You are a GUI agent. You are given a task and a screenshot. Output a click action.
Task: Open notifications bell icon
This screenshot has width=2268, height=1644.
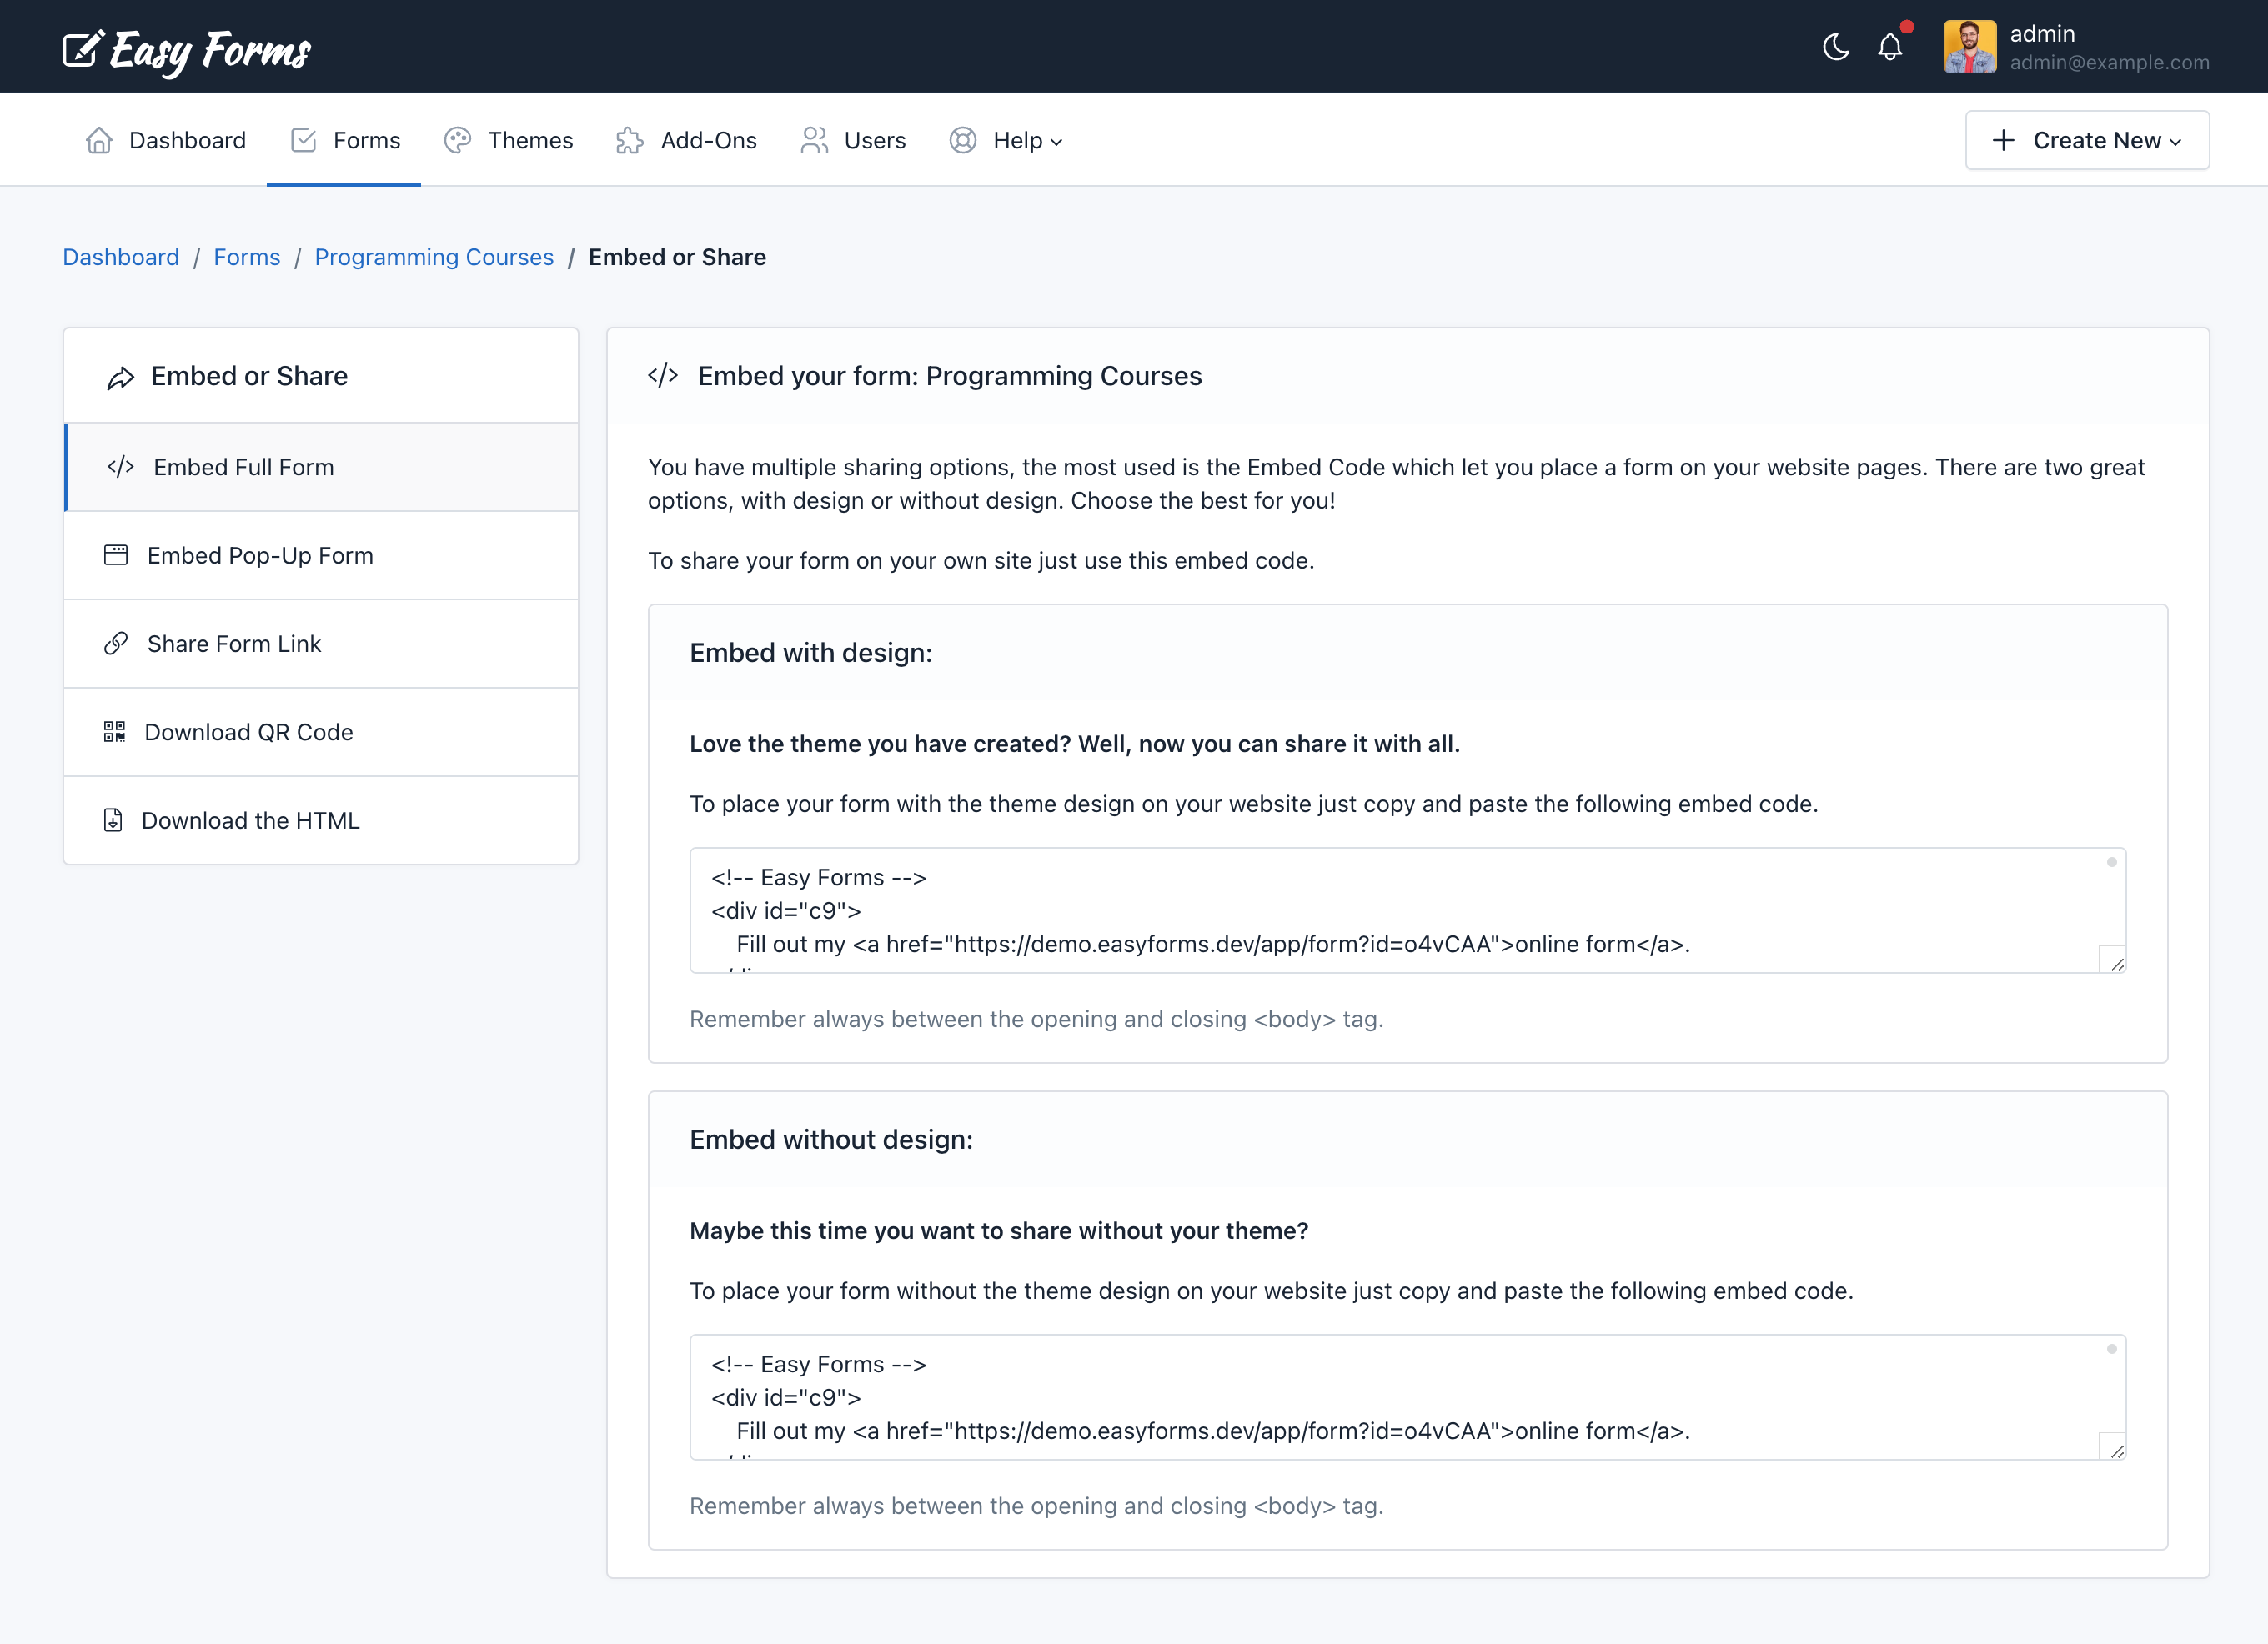pyautogui.click(x=1890, y=47)
